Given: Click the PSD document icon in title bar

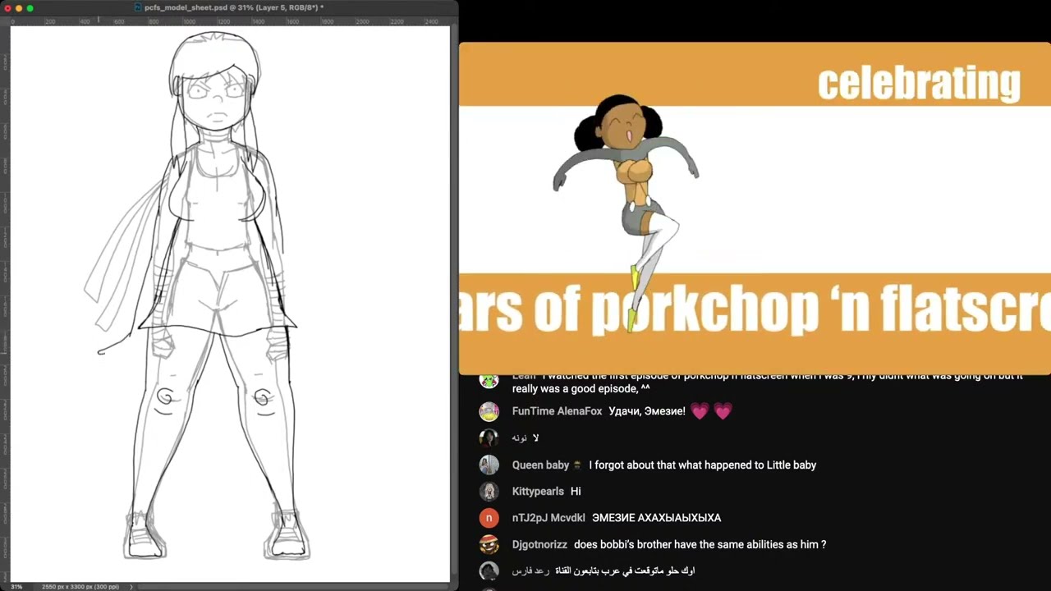Looking at the screenshot, I should [138, 7].
